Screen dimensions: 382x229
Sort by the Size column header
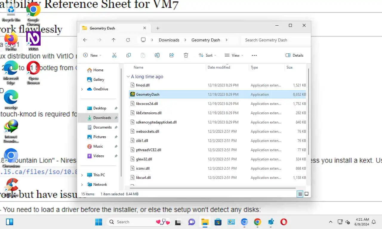[x=295, y=67]
